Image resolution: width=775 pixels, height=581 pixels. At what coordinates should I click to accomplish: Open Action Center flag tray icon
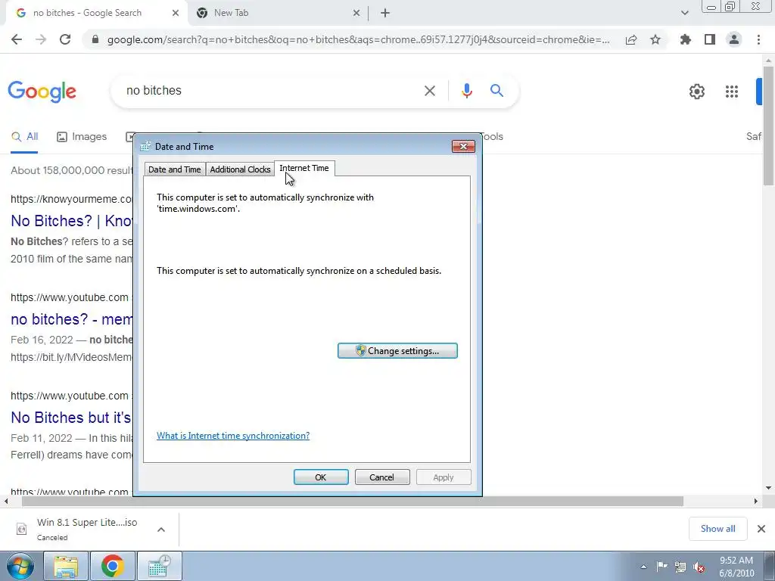[661, 567]
